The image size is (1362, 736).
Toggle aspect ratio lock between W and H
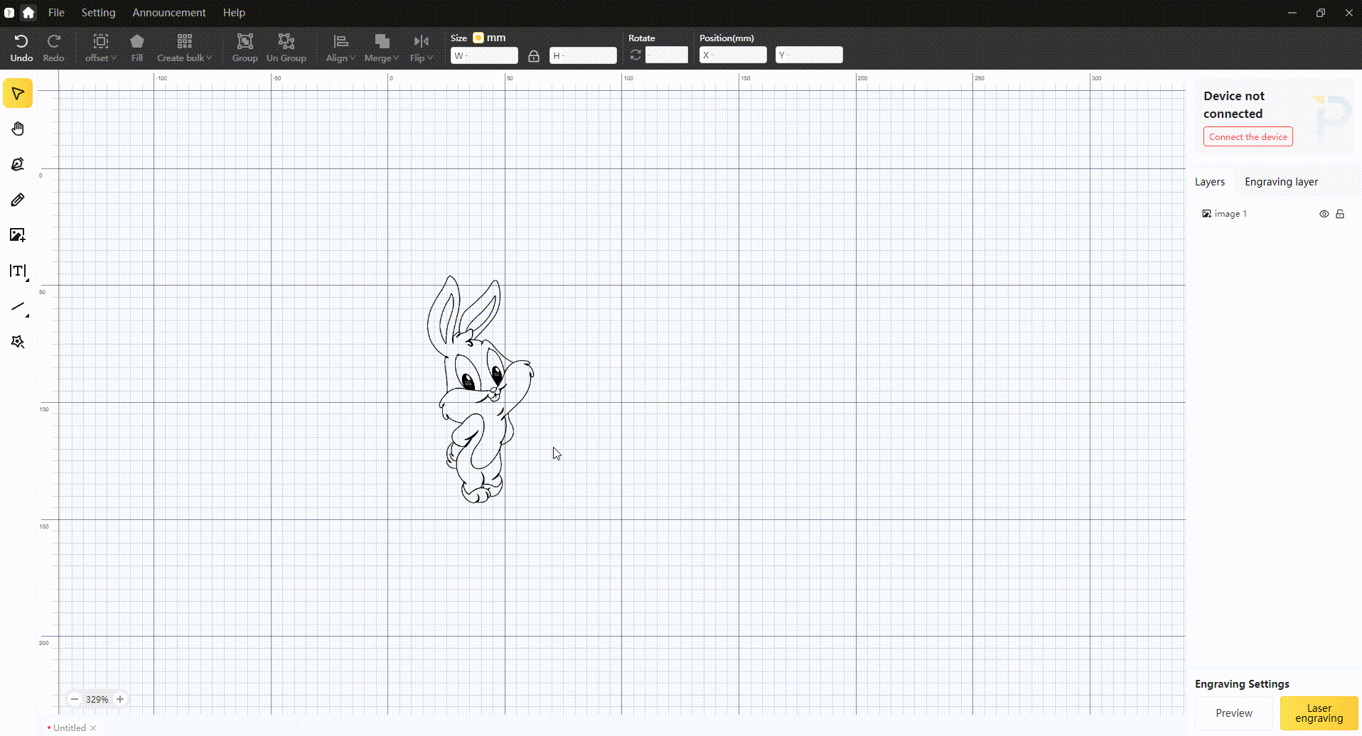534,55
